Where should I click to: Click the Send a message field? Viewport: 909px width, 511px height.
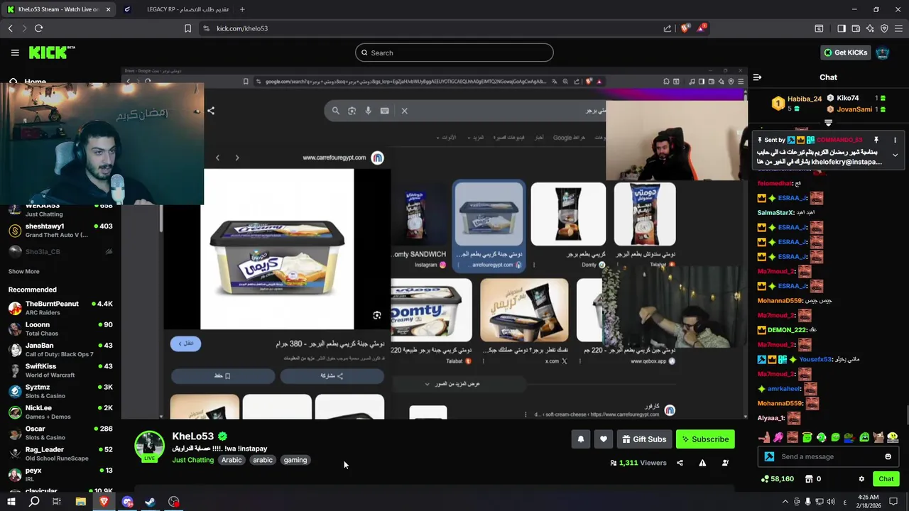pos(829,456)
